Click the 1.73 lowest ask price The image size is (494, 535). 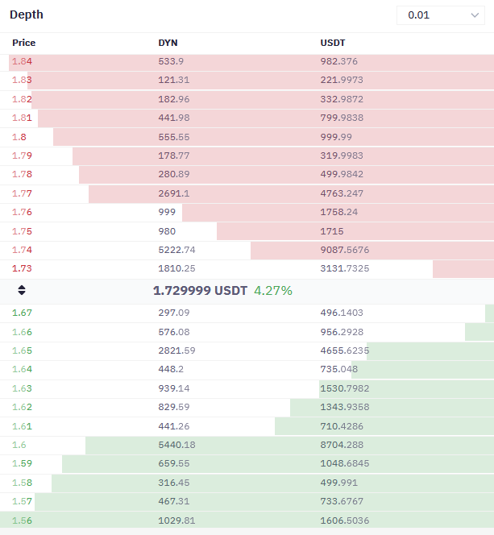pos(22,268)
